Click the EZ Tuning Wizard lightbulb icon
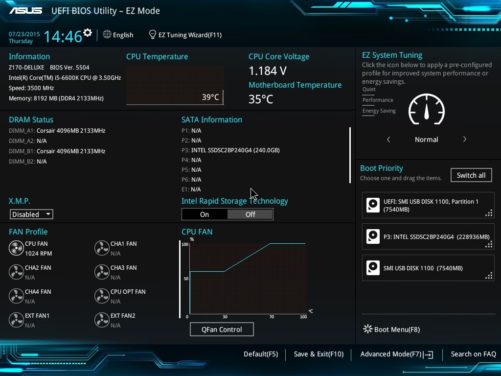The height and width of the screenshot is (376, 501). [x=153, y=34]
